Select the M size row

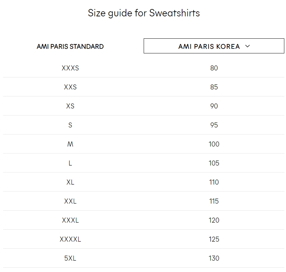tap(144, 144)
